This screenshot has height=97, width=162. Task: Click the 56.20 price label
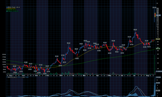[105, 43]
